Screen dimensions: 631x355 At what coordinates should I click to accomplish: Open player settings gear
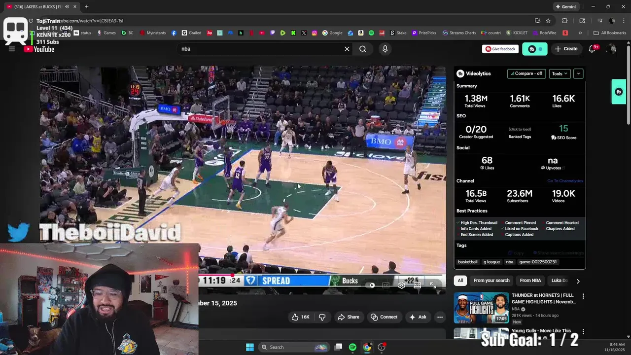click(x=401, y=285)
